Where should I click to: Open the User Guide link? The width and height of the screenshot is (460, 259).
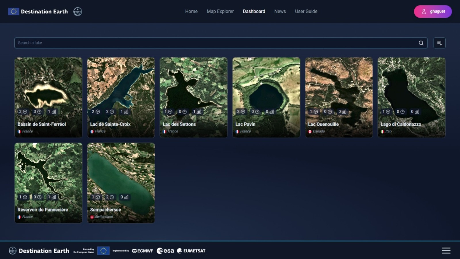[x=306, y=12]
